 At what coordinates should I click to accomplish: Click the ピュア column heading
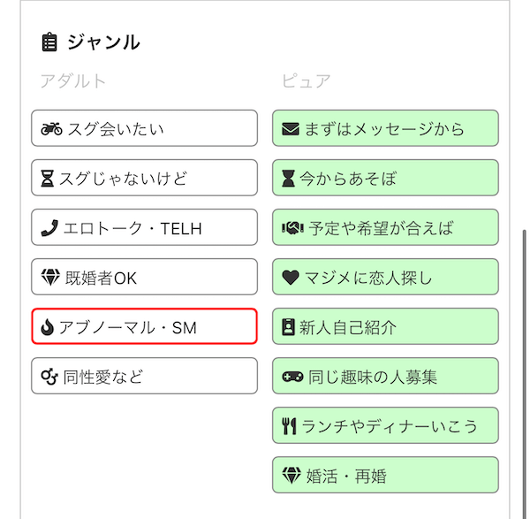[x=307, y=81]
